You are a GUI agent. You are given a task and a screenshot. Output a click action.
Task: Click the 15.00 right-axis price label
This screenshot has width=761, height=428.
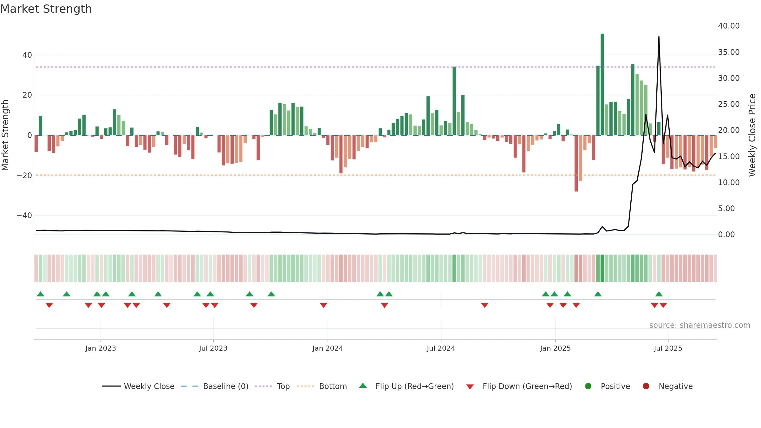pyautogui.click(x=729, y=157)
